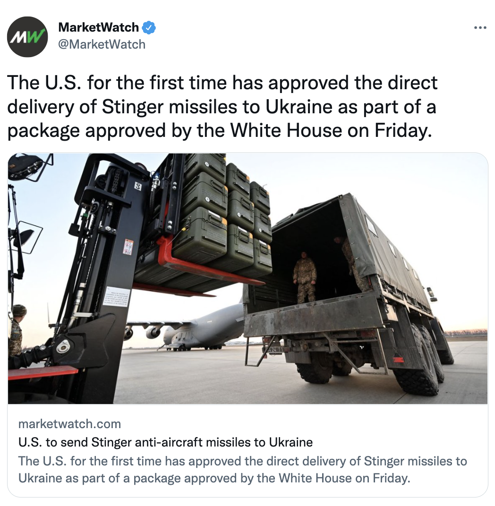
Task: Click the soldier standing inside the truck
Action: coord(305,277)
